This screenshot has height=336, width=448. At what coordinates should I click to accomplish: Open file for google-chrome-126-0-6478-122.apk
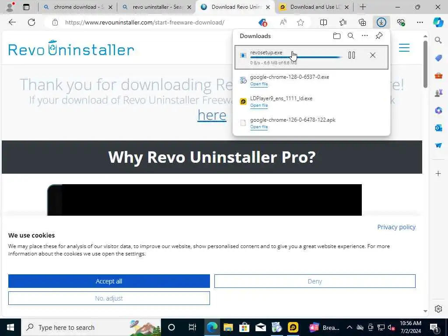[259, 127]
